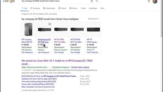
Task: Open Refurbished HP DC7900 product image
Action: coord(44,30)
